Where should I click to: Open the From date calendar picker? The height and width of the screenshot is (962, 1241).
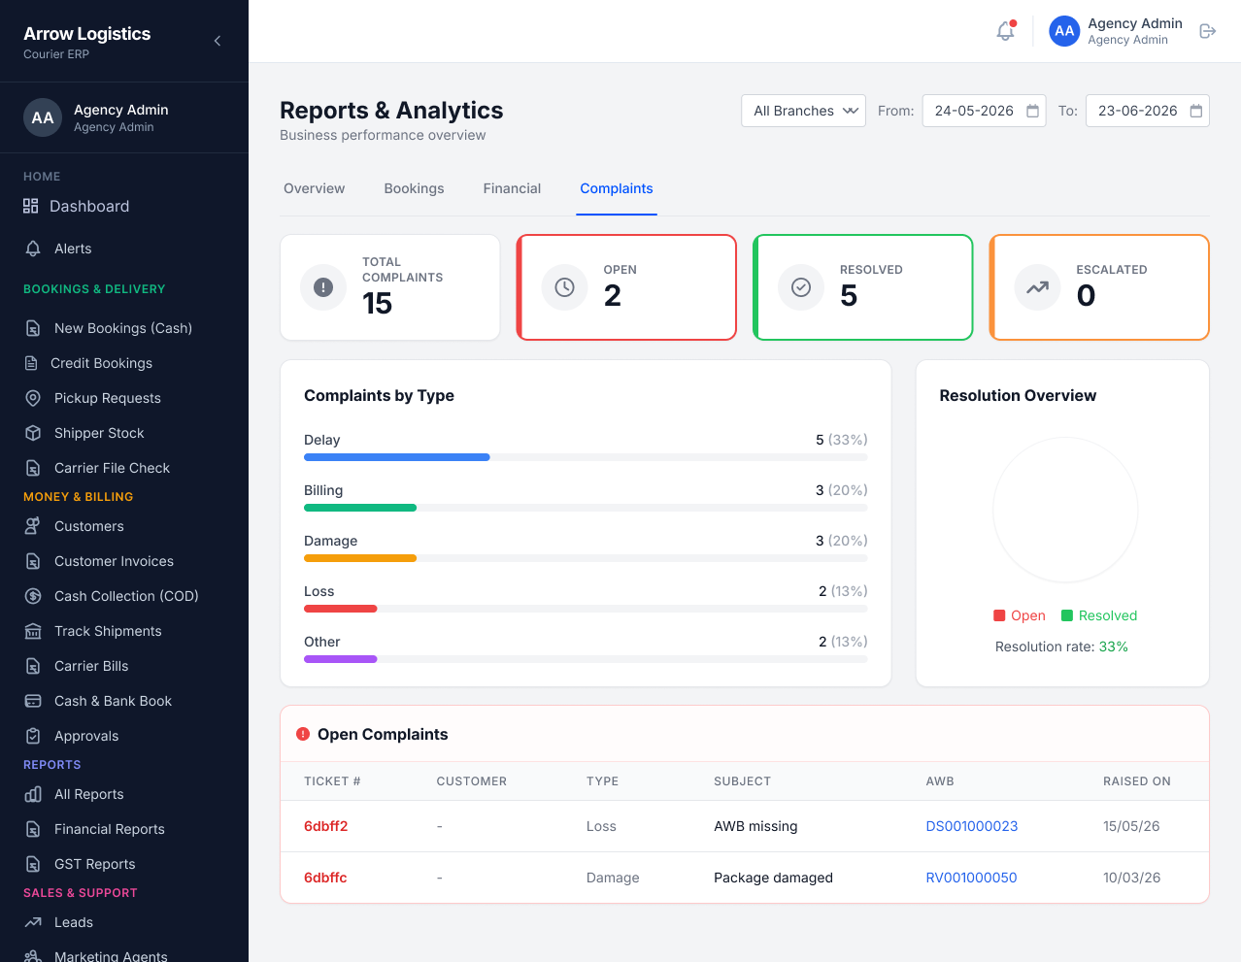click(x=1032, y=111)
